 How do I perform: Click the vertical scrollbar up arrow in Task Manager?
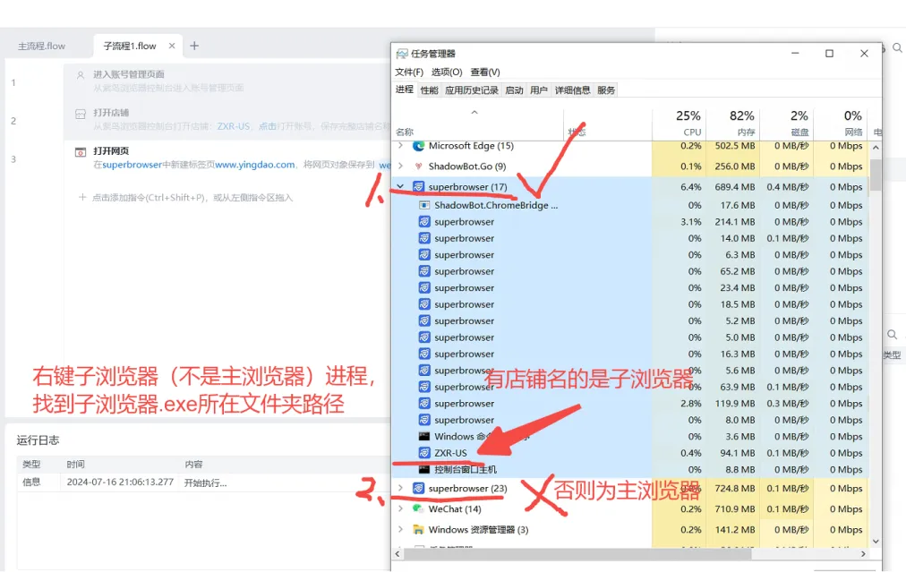[x=876, y=148]
